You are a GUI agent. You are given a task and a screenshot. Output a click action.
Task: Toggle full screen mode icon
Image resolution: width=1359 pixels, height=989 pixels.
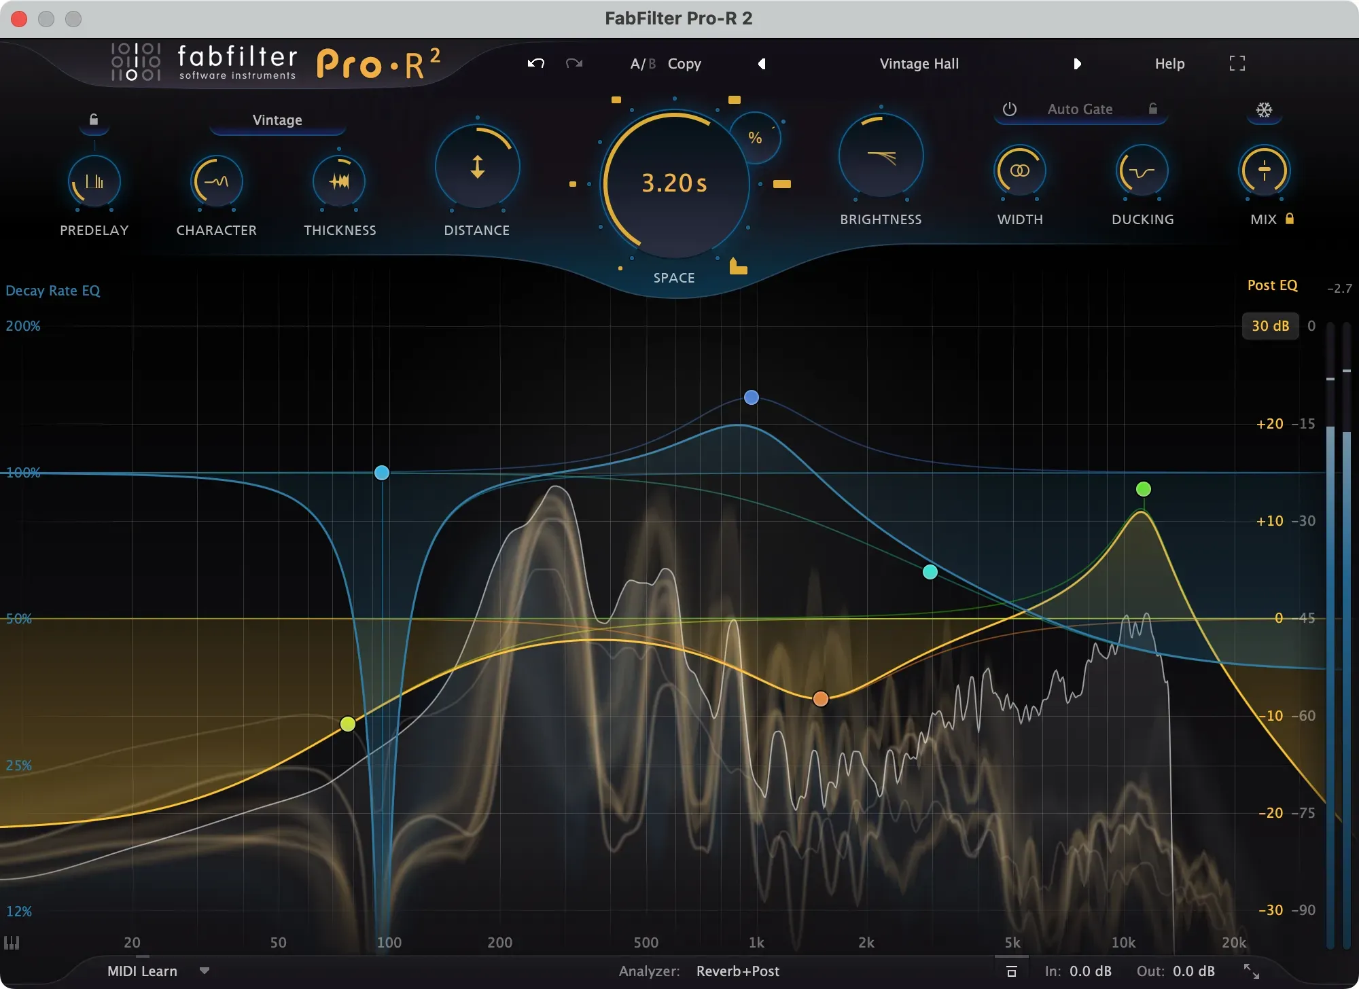[1237, 63]
